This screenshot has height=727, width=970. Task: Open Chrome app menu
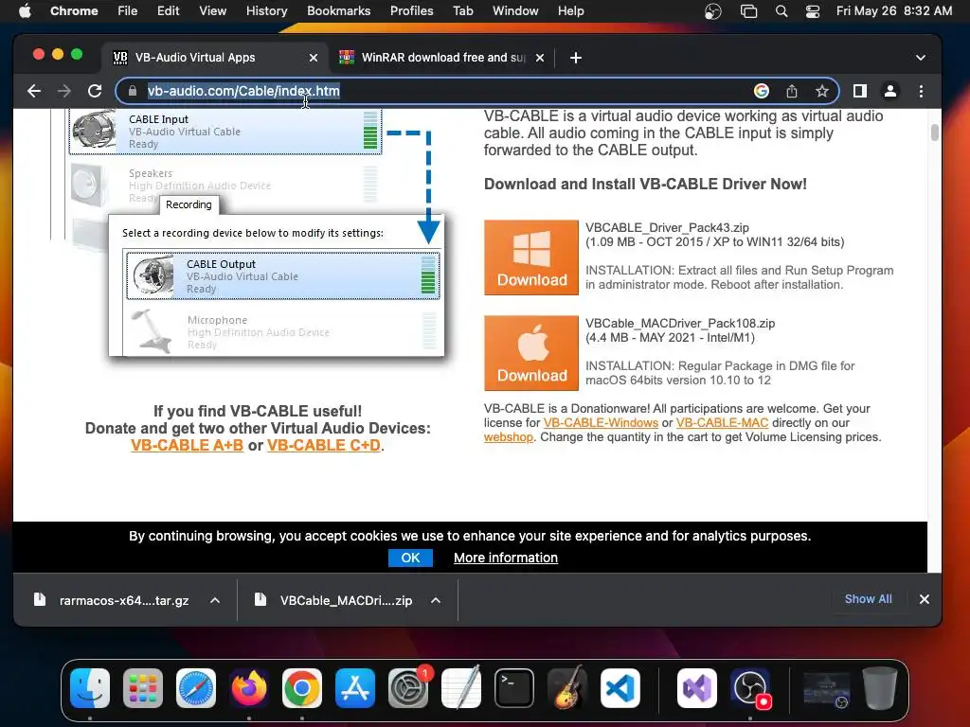point(74,11)
